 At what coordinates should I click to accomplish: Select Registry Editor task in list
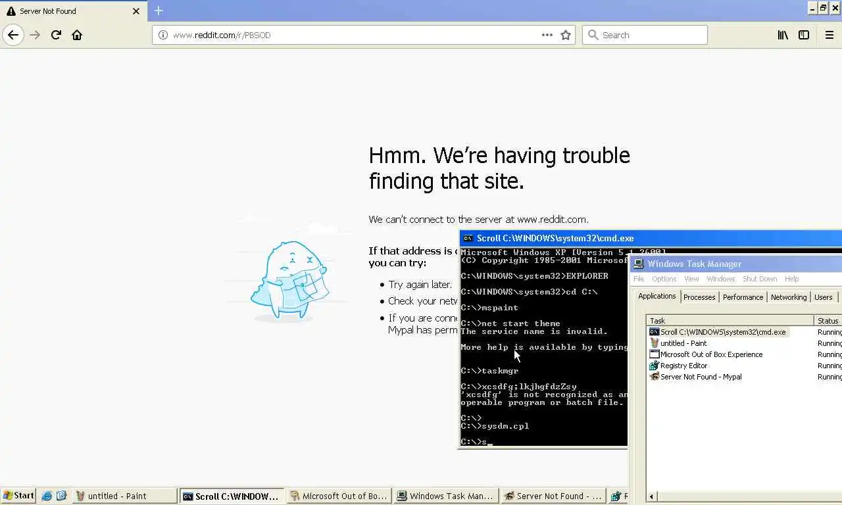[683, 366]
